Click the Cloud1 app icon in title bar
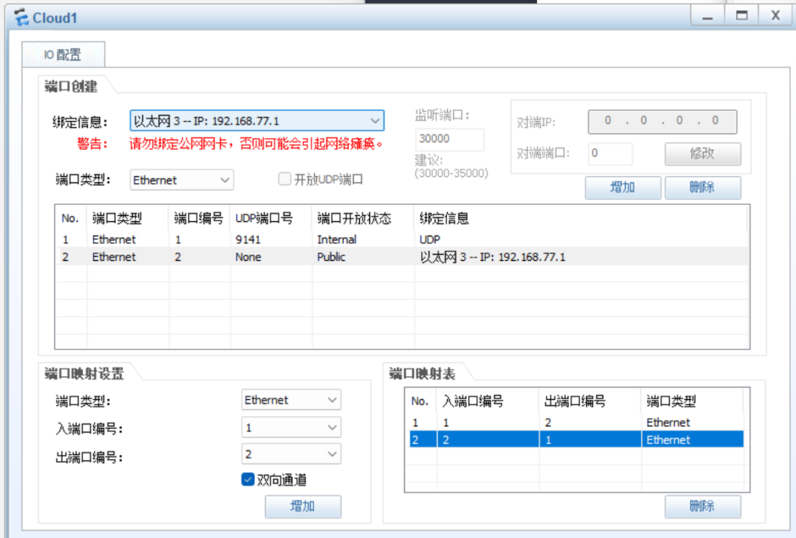The height and width of the screenshot is (538, 796). [x=21, y=17]
